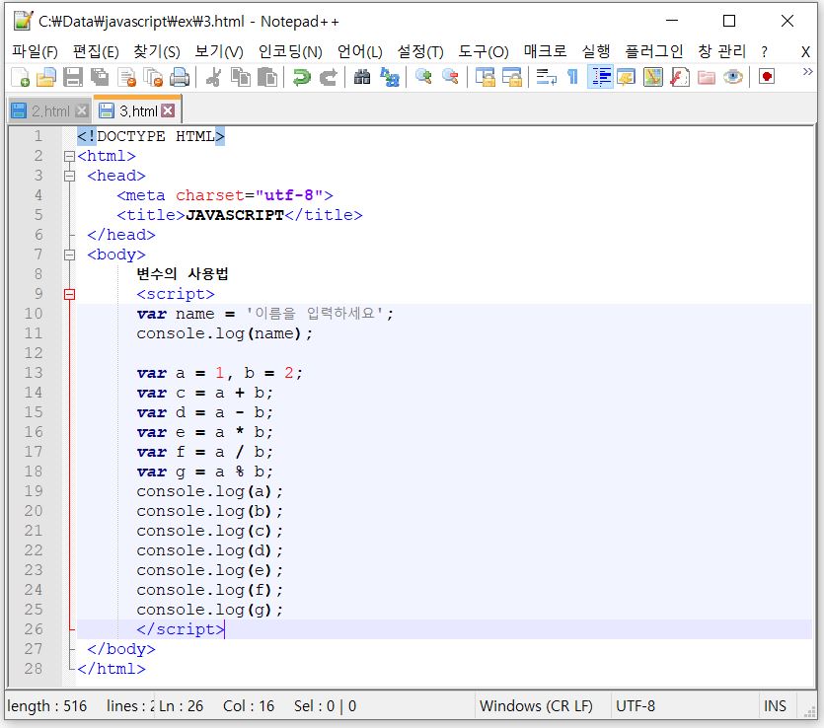Collapse the body tag fold on line 7
The image size is (824, 728).
pos(69,255)
